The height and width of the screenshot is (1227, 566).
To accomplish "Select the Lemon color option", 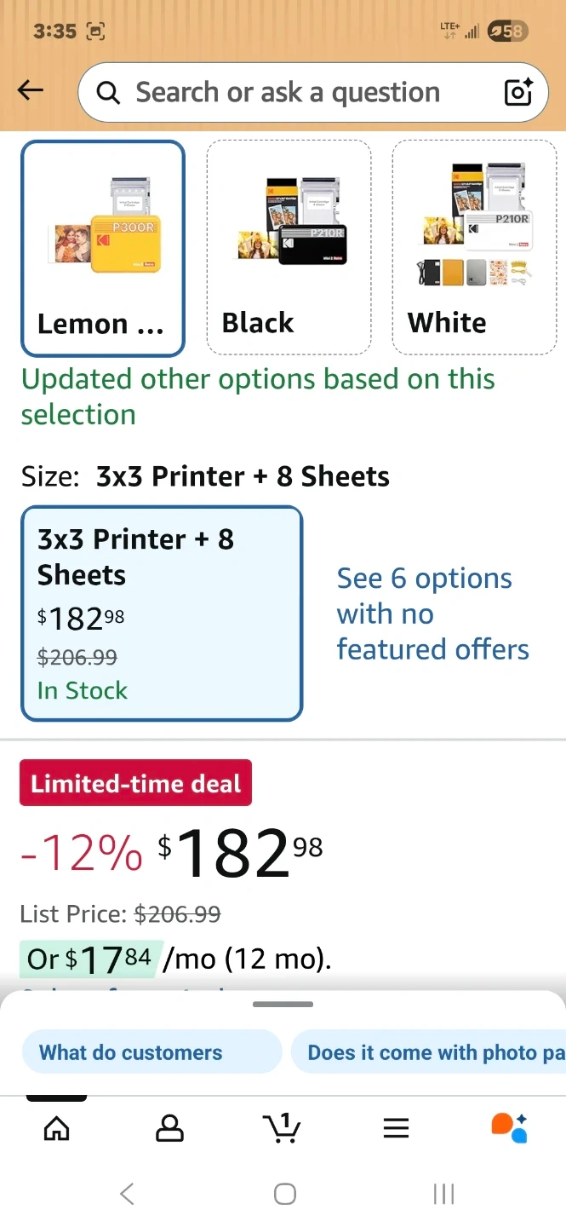I will point(103,248).
